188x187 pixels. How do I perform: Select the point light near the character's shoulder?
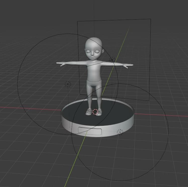pos(112,59)
